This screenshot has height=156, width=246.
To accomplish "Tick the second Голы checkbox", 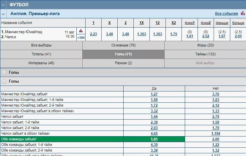I will tap(4, 81).
